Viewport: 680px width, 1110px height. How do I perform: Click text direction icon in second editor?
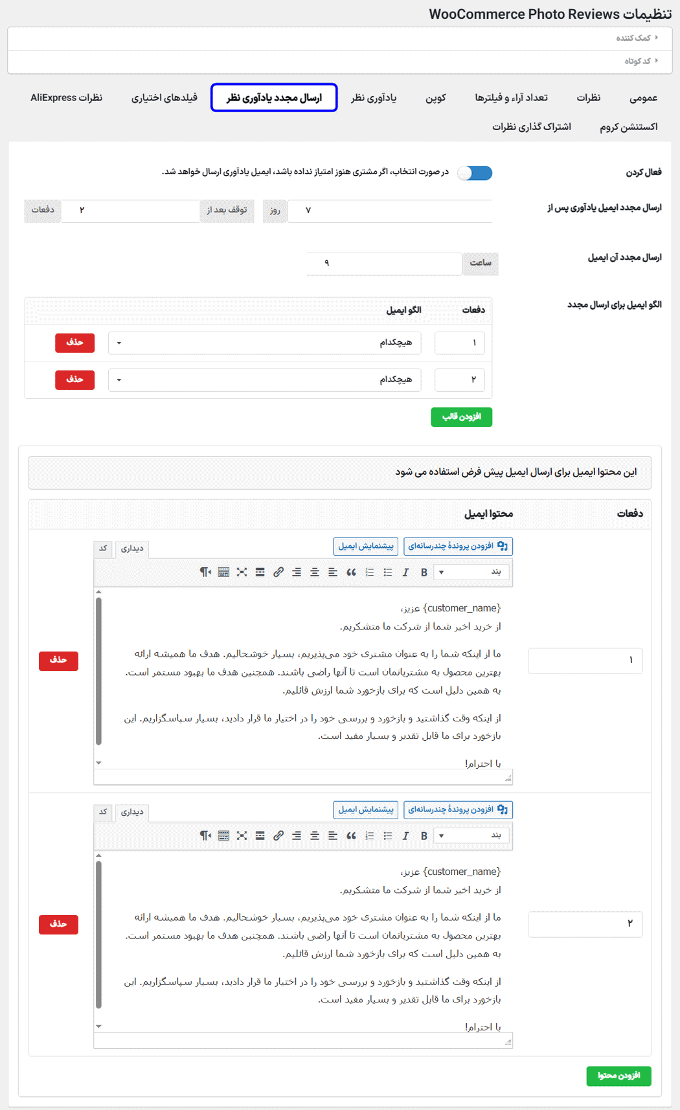tap(205, 836)
